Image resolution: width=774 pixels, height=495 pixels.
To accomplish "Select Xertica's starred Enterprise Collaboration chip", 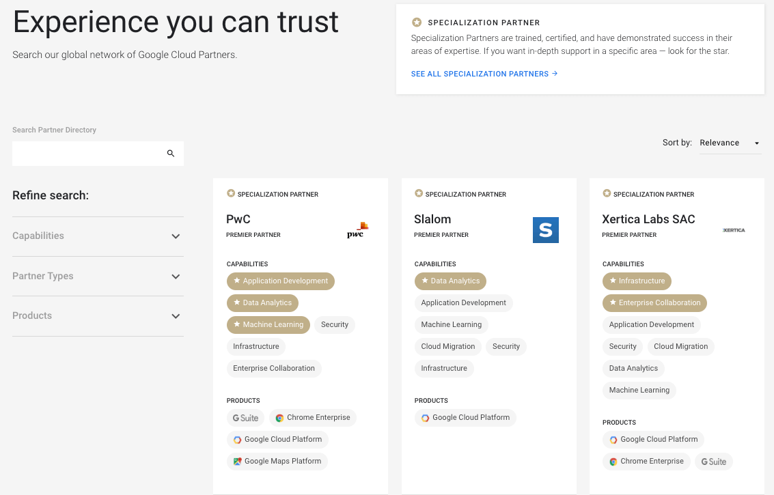I will (654, 303).
